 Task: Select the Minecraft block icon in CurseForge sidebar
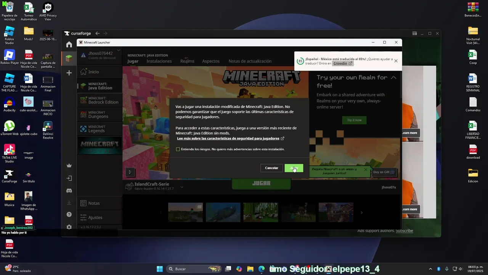click(x=69, y=58)
